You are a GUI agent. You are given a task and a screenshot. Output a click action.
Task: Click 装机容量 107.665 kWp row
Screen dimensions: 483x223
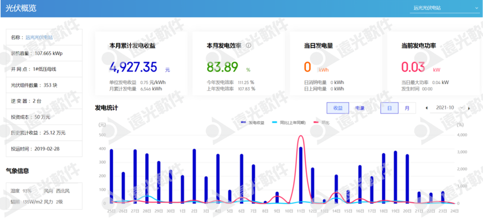(x=44, y=53)
